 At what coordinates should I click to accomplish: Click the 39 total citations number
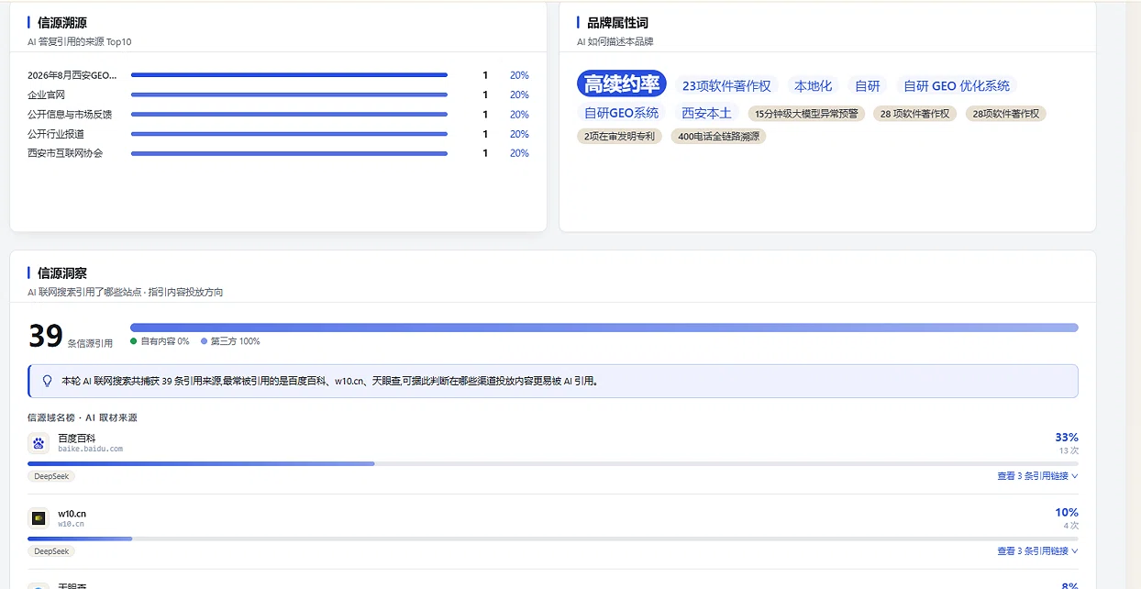click(x=45, y=336)
